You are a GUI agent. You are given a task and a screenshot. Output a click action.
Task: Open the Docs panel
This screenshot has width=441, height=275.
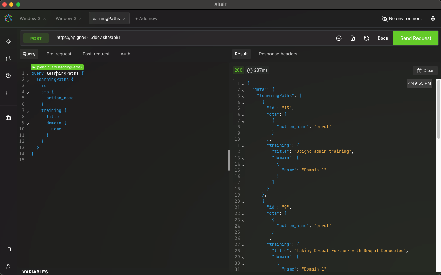point(383,38)
